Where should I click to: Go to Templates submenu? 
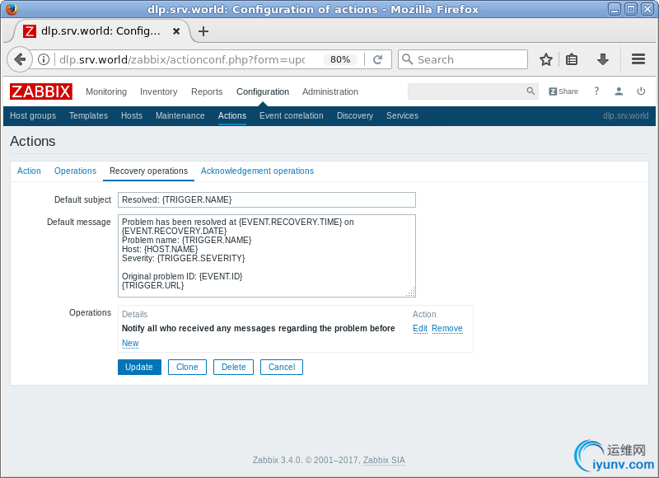click(x=88, y=115)
